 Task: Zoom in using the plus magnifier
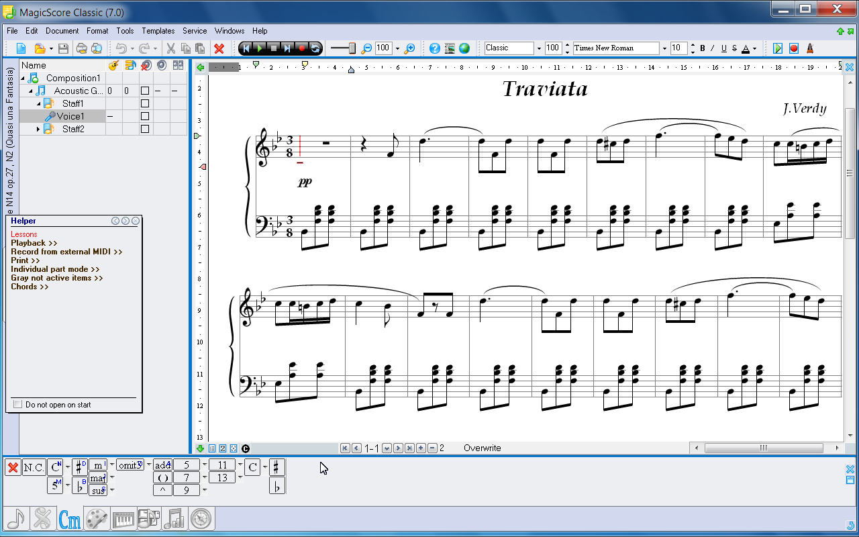coord(409,48)
